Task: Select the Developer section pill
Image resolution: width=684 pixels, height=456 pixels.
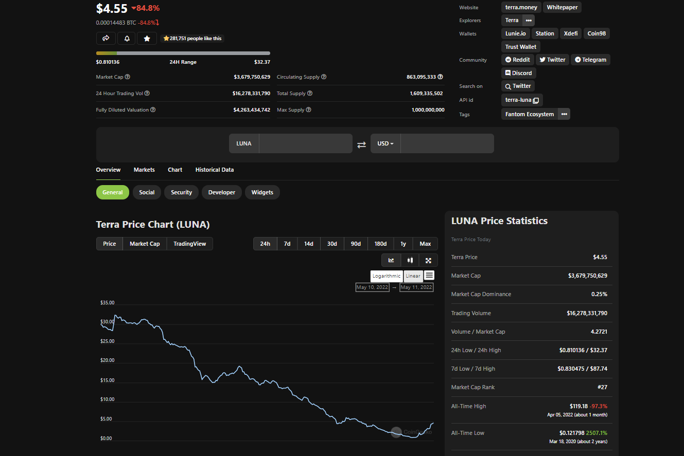Action: click(222, 192)
